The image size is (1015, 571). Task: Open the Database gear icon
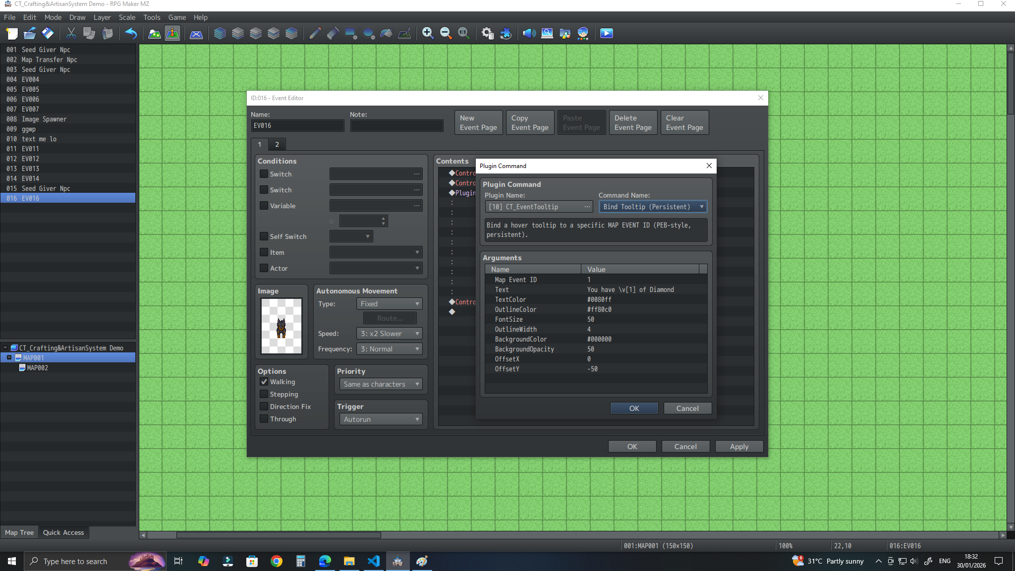tap(488, 33)
